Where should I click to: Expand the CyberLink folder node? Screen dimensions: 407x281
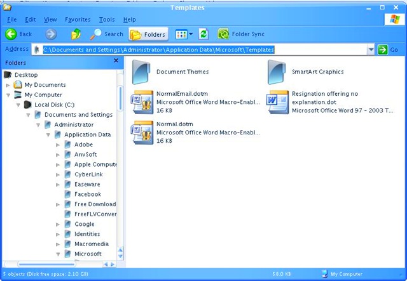(x=58, y=174)
